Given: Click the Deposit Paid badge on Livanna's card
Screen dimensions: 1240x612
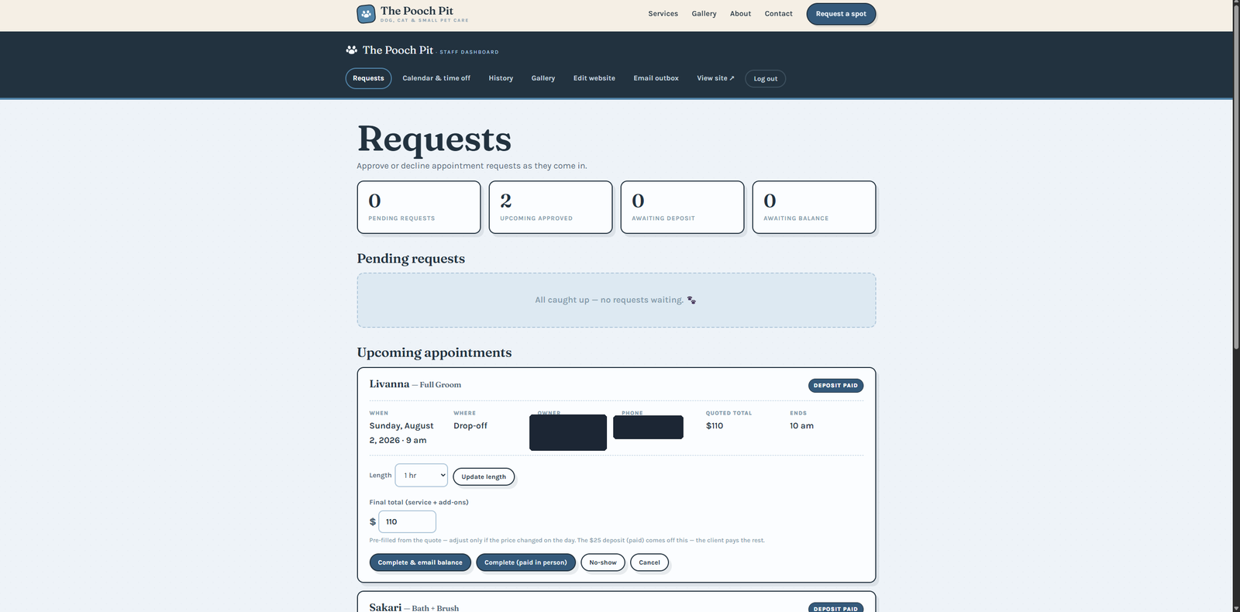Looking at the screenshot, I should pyautogui.click(x=835, y=386).
